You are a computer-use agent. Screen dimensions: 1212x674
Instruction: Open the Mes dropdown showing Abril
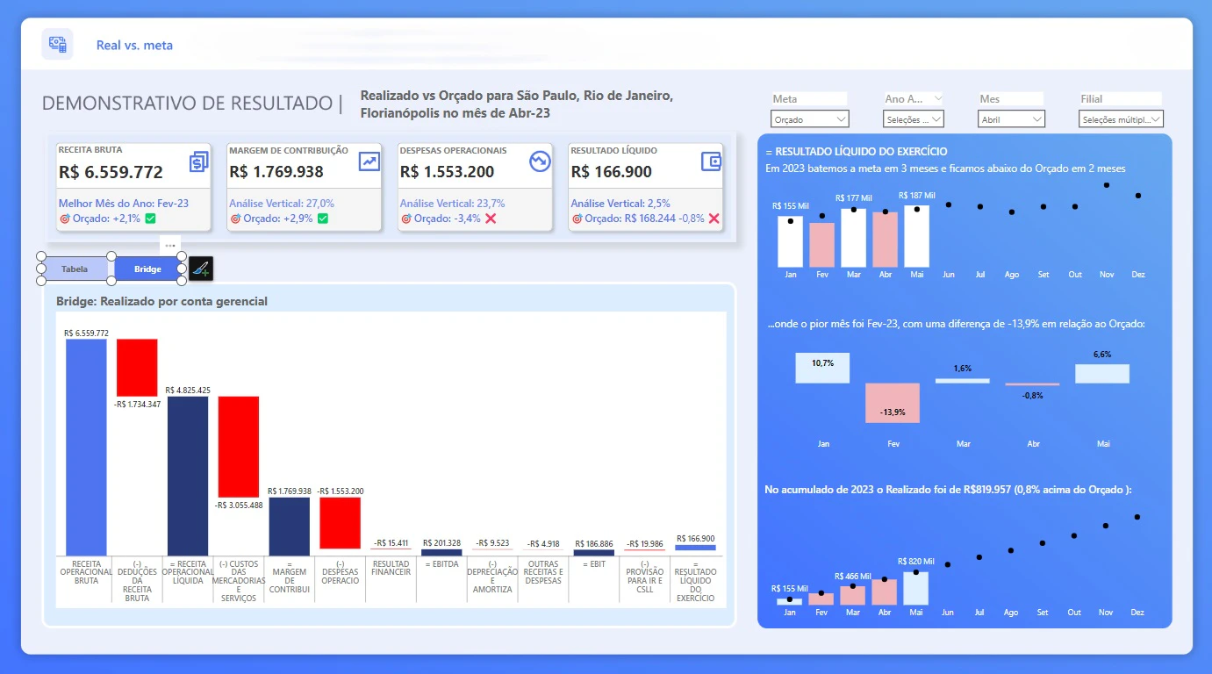click(x=1011, y=119)
